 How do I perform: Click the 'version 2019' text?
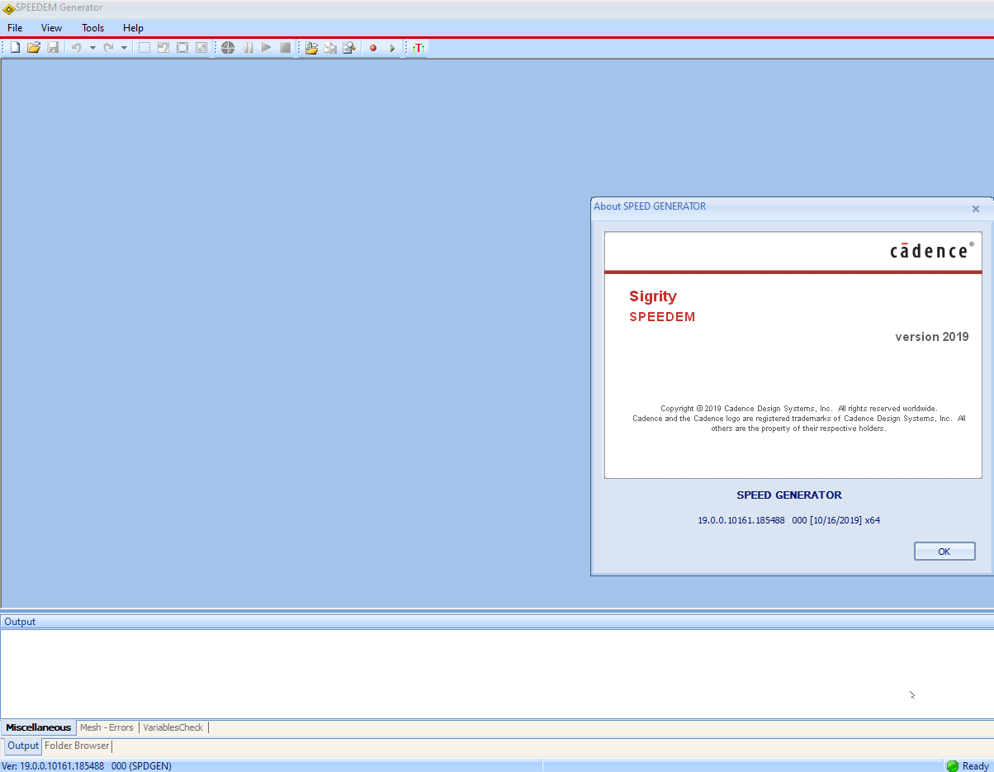(x=932, y=337)
